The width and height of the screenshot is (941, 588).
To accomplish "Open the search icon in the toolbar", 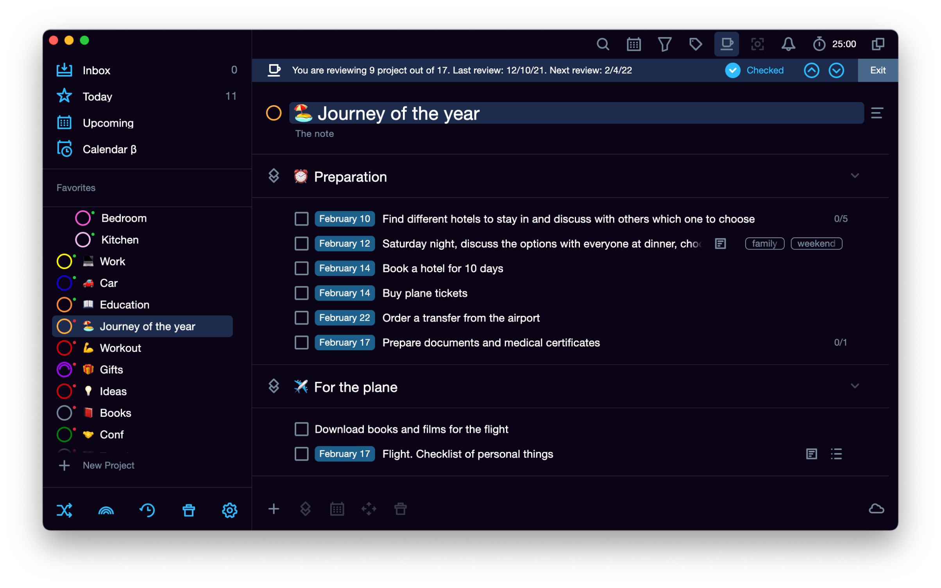I will coord(603,44).
